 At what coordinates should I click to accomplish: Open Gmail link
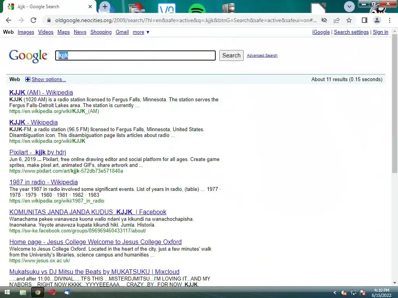point(122,32)
